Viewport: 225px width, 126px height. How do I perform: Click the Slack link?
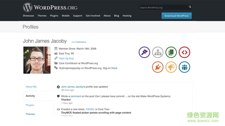(x=114, y=68)
